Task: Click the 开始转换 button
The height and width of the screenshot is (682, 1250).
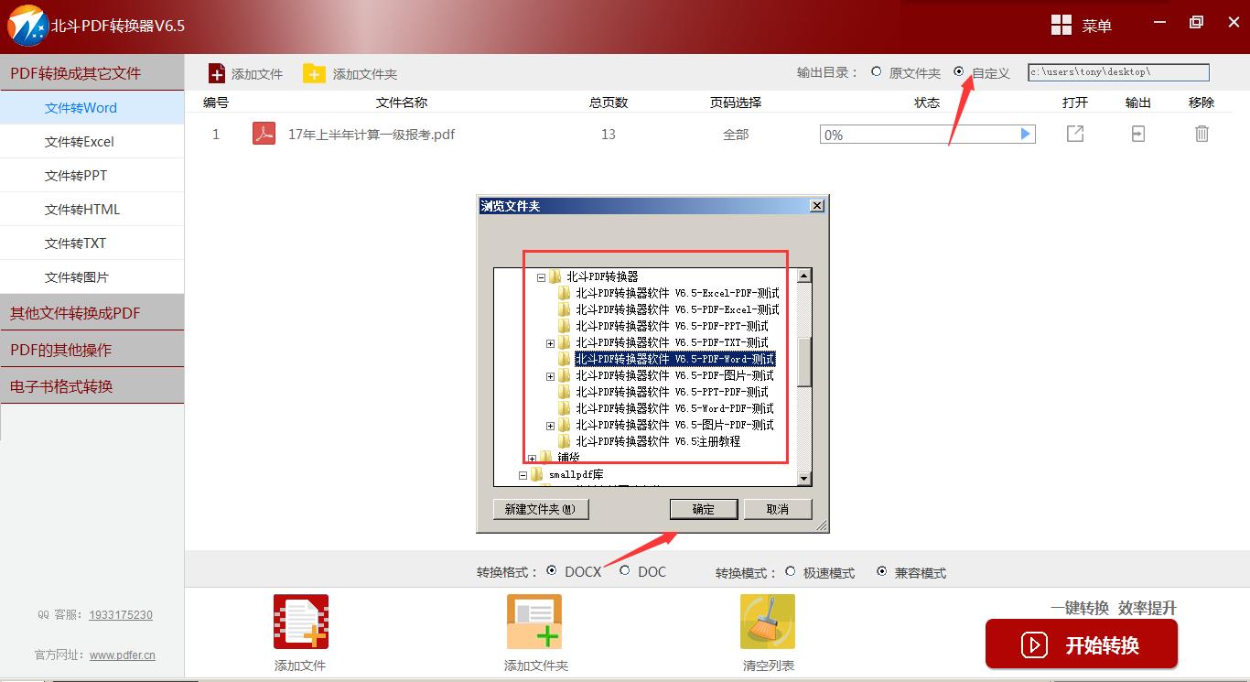Action: tap(1081, 644)
